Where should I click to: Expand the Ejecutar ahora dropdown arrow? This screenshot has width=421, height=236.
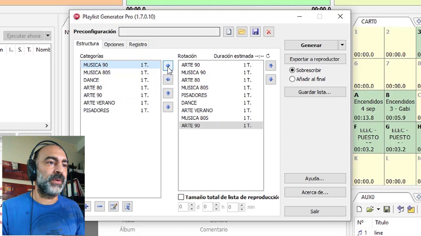pyautogui.click(x=48, y=36)
